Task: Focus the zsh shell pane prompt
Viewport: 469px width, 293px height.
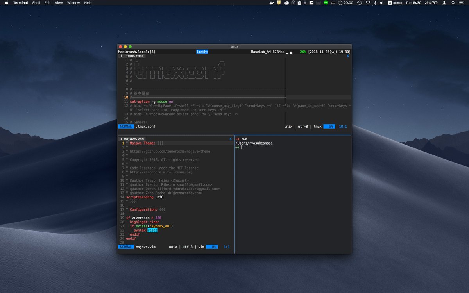Action: [x=242, y=148]
